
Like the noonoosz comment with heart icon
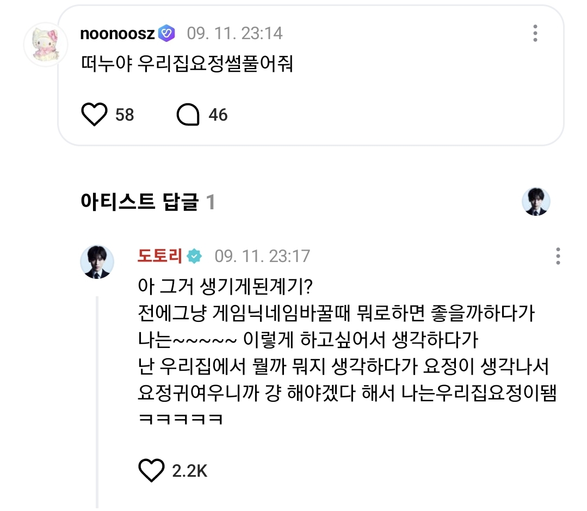[95, 115]
